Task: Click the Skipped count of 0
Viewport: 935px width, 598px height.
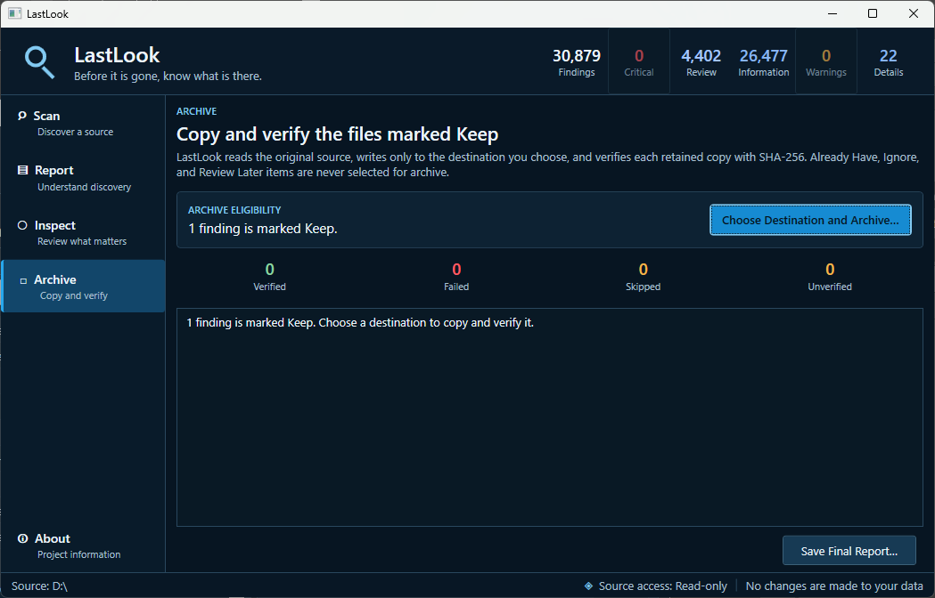Action: point(643,270)
